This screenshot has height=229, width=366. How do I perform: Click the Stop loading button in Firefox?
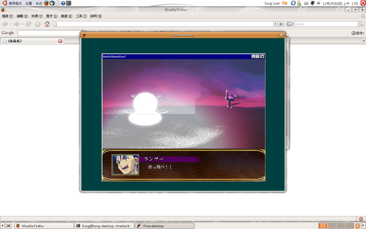click(38, 24)
